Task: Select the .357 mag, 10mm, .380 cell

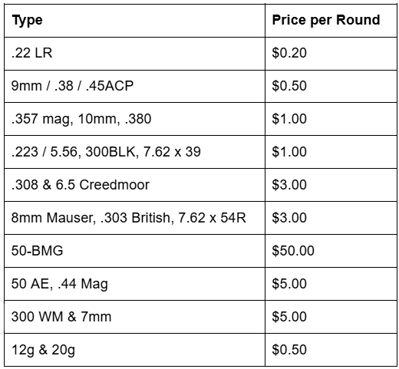Action: coord(134,119)
